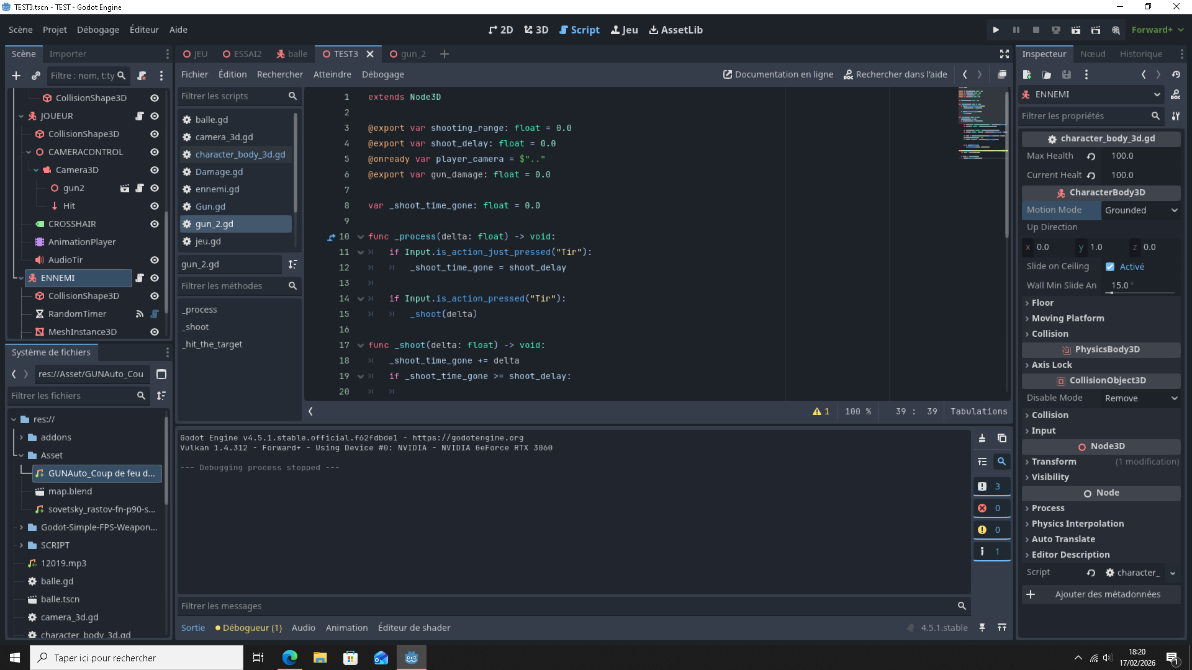Toggle sort of methods list
The image size is (1192, 670).
click(x=292, y=264)
